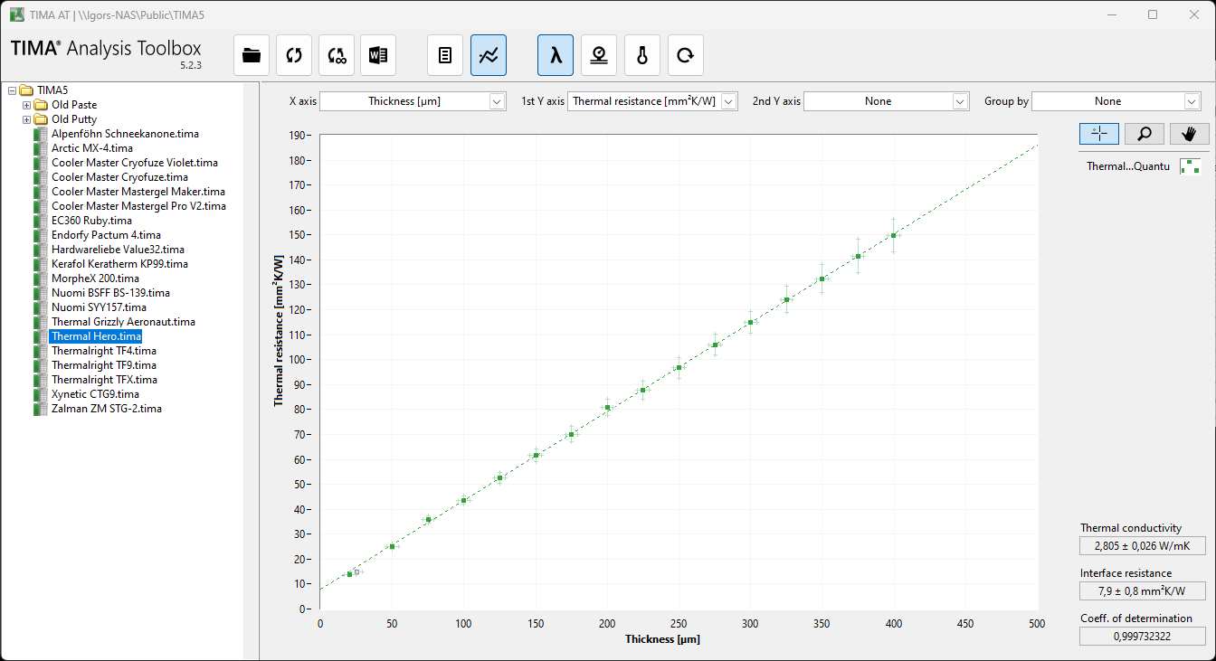
Task: Select Cooler Master Cryofuze.tima
Action: coord(119,177)
